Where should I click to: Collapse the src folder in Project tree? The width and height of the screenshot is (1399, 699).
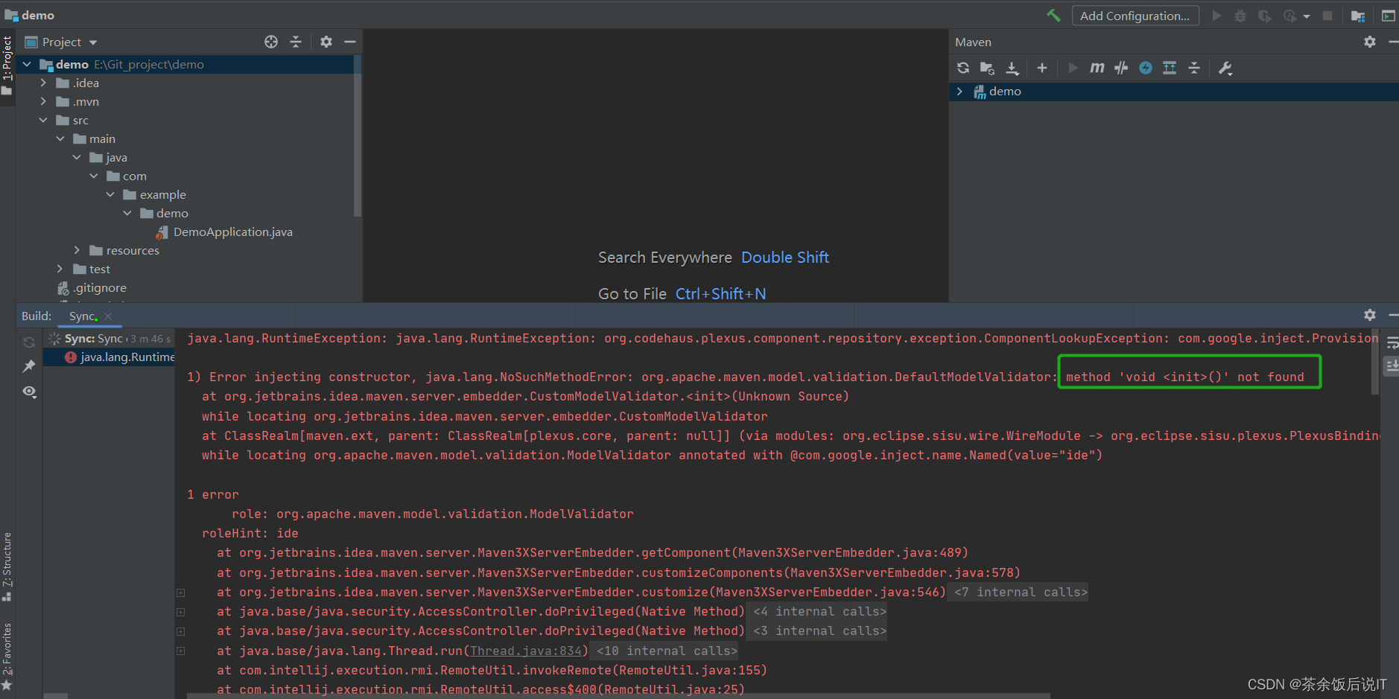(x=42, y=120)
